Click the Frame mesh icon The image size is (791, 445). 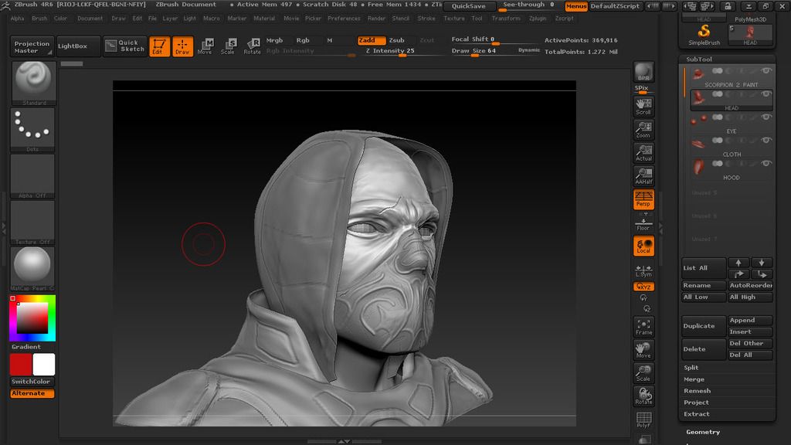(x=643, y=327)
